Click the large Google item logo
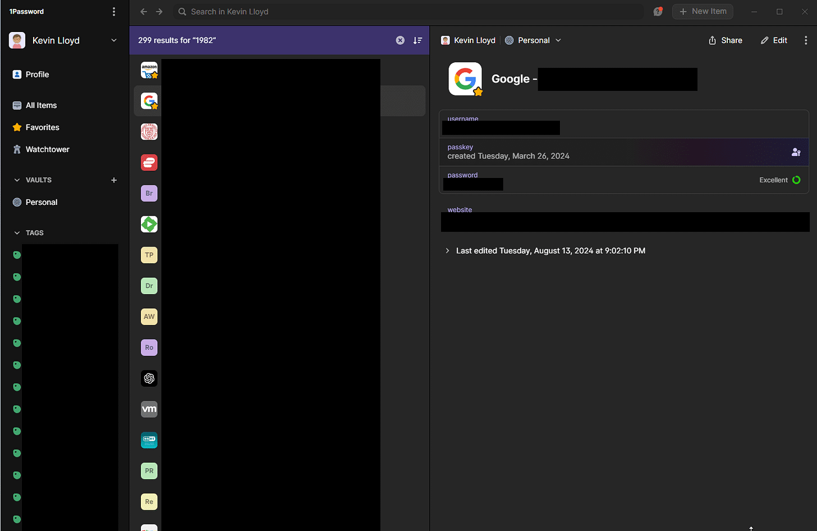This screenshot has height=531, width=817. coord(465,79)
